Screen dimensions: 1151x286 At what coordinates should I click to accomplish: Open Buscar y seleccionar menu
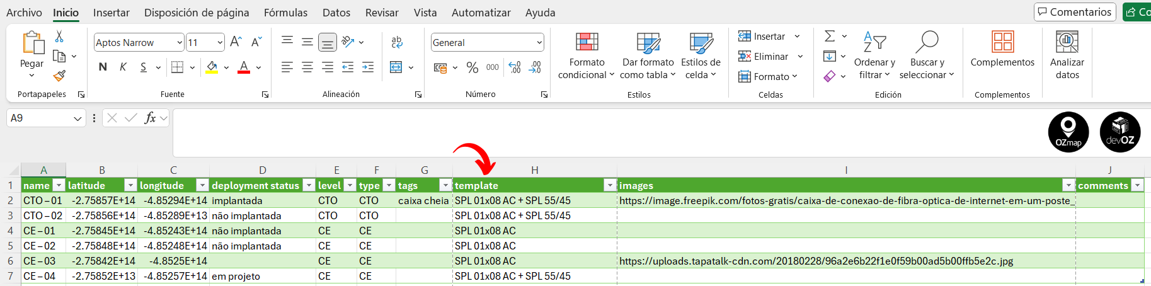click(927, 55)
